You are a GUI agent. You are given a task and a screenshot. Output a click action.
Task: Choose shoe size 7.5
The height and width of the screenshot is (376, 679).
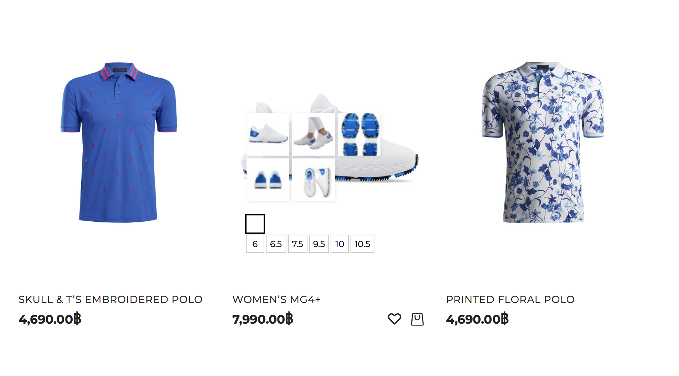[297, 244]
